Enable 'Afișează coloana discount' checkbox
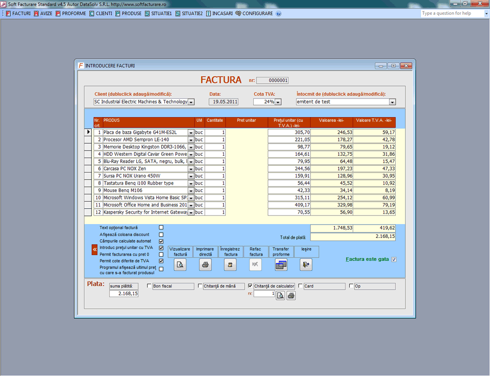 (161, 234)
